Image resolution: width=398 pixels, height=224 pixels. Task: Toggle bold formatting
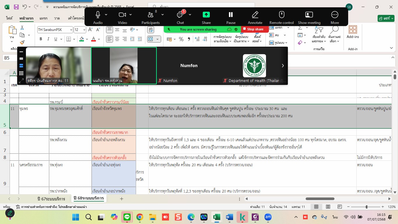coord(41,39)
